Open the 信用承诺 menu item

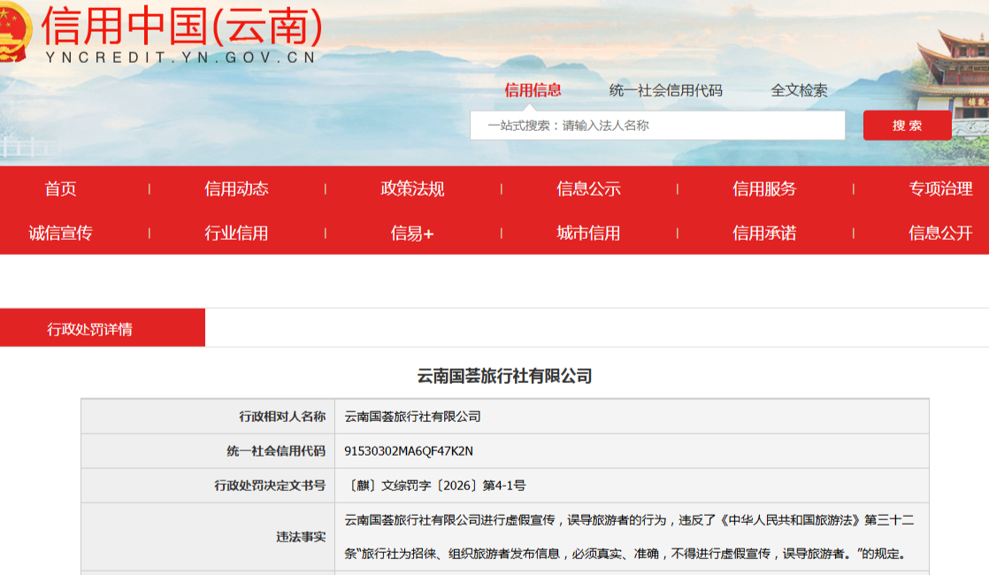click(x=764, y=234)
